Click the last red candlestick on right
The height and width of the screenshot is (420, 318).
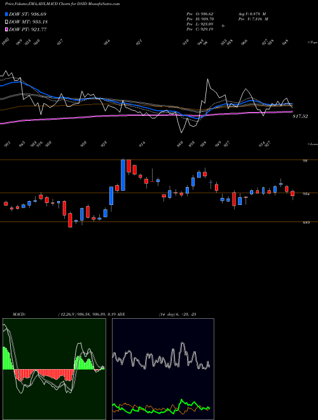(x=293, y=193)
